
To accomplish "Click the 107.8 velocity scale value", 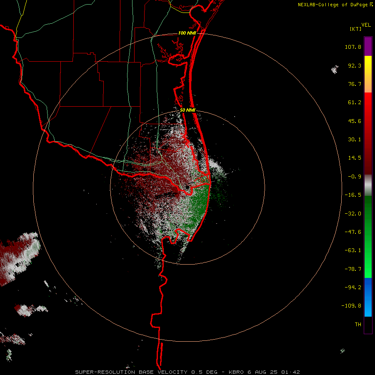I will click(x=353, y=47).
